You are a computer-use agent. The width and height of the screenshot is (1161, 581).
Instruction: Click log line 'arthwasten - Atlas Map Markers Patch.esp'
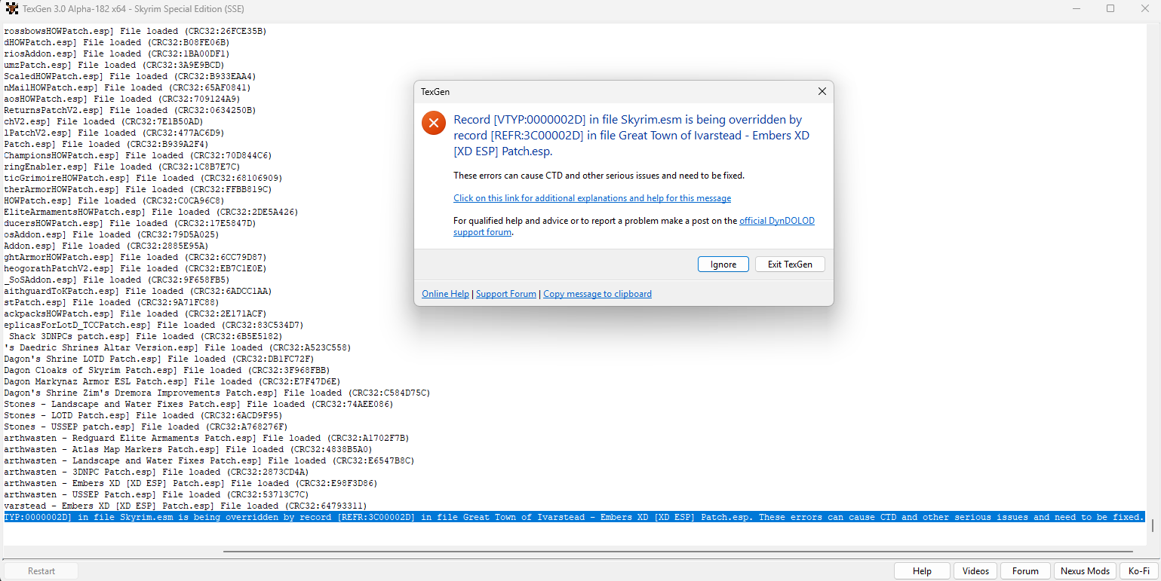188,449
